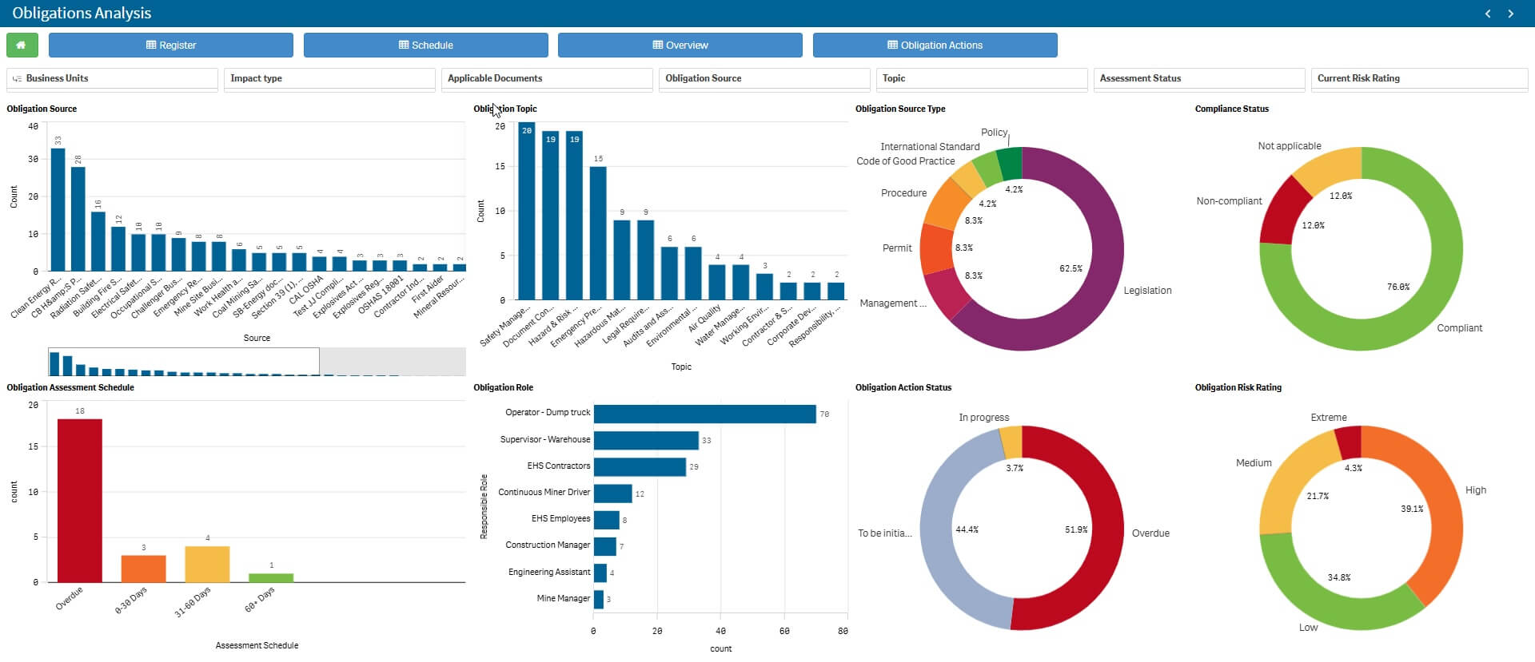Click the green home icon button
Screen dimensions: 1535x662
[22, 46]
